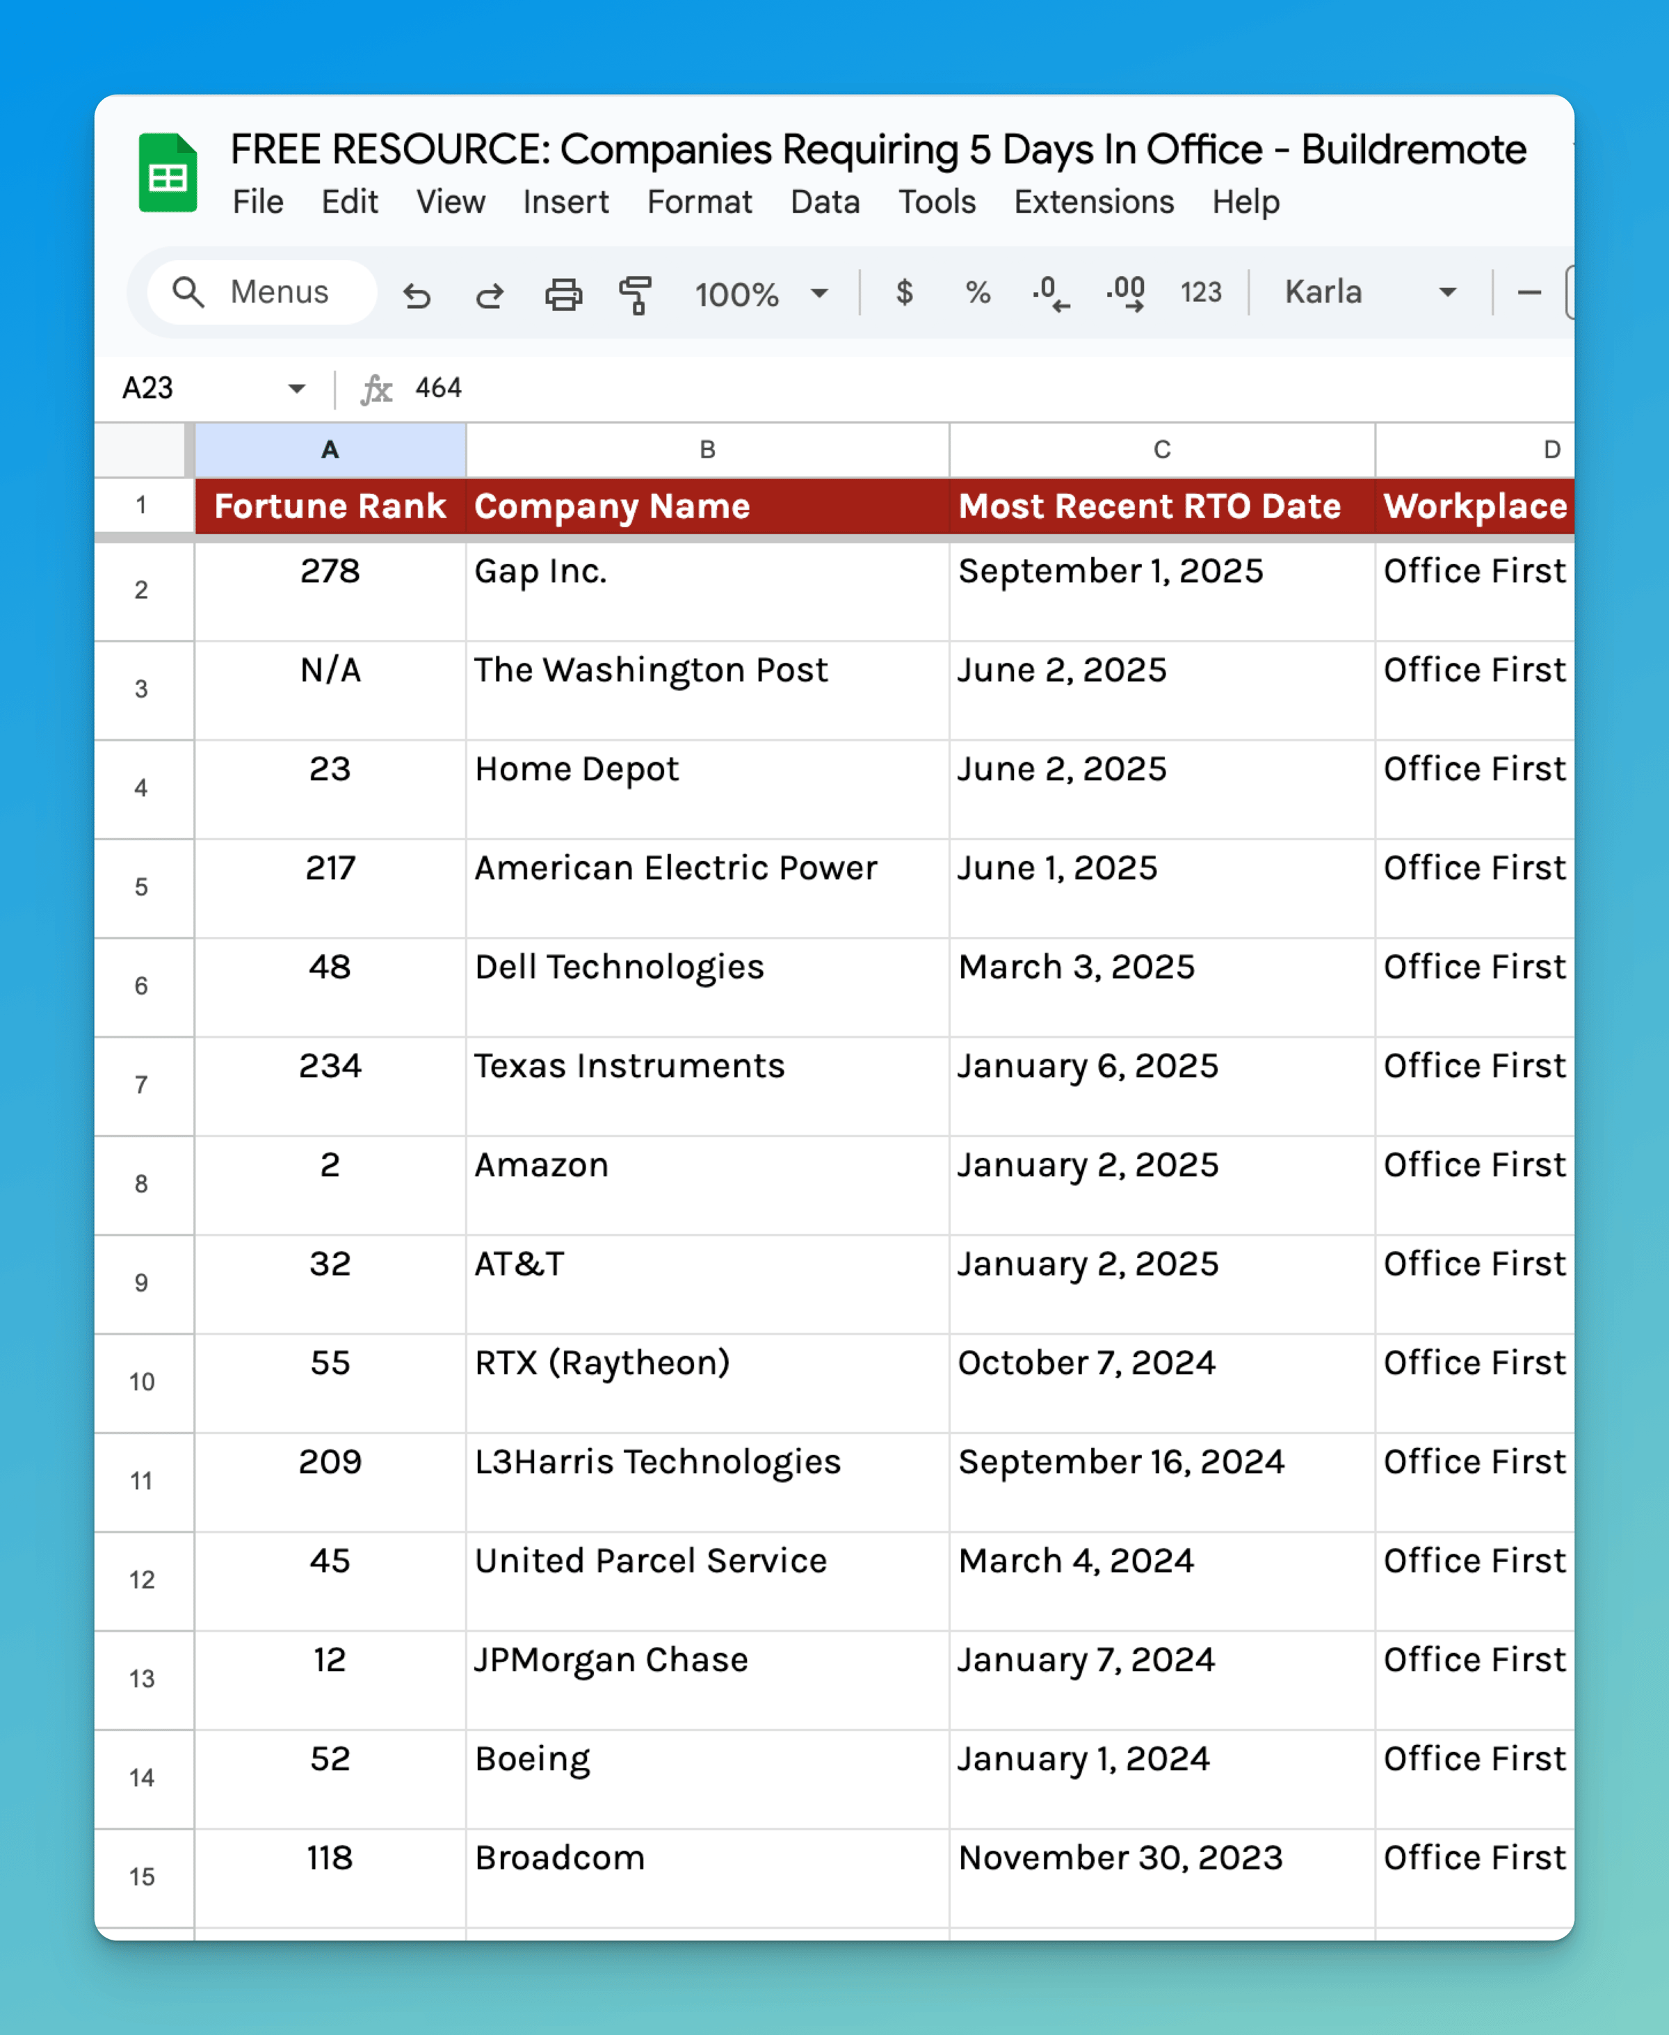Click the Dell Technologies cell

708,987
